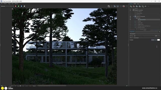Click the Properties panel dock icon

(x=159, y=32)
